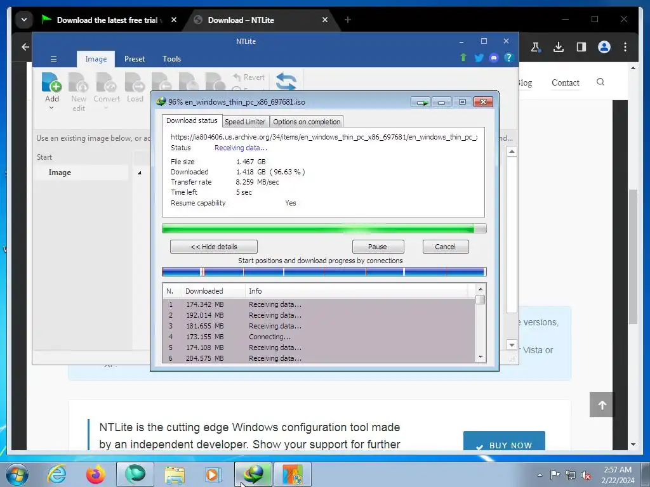Click the browser back arrow

pos(25,47)
